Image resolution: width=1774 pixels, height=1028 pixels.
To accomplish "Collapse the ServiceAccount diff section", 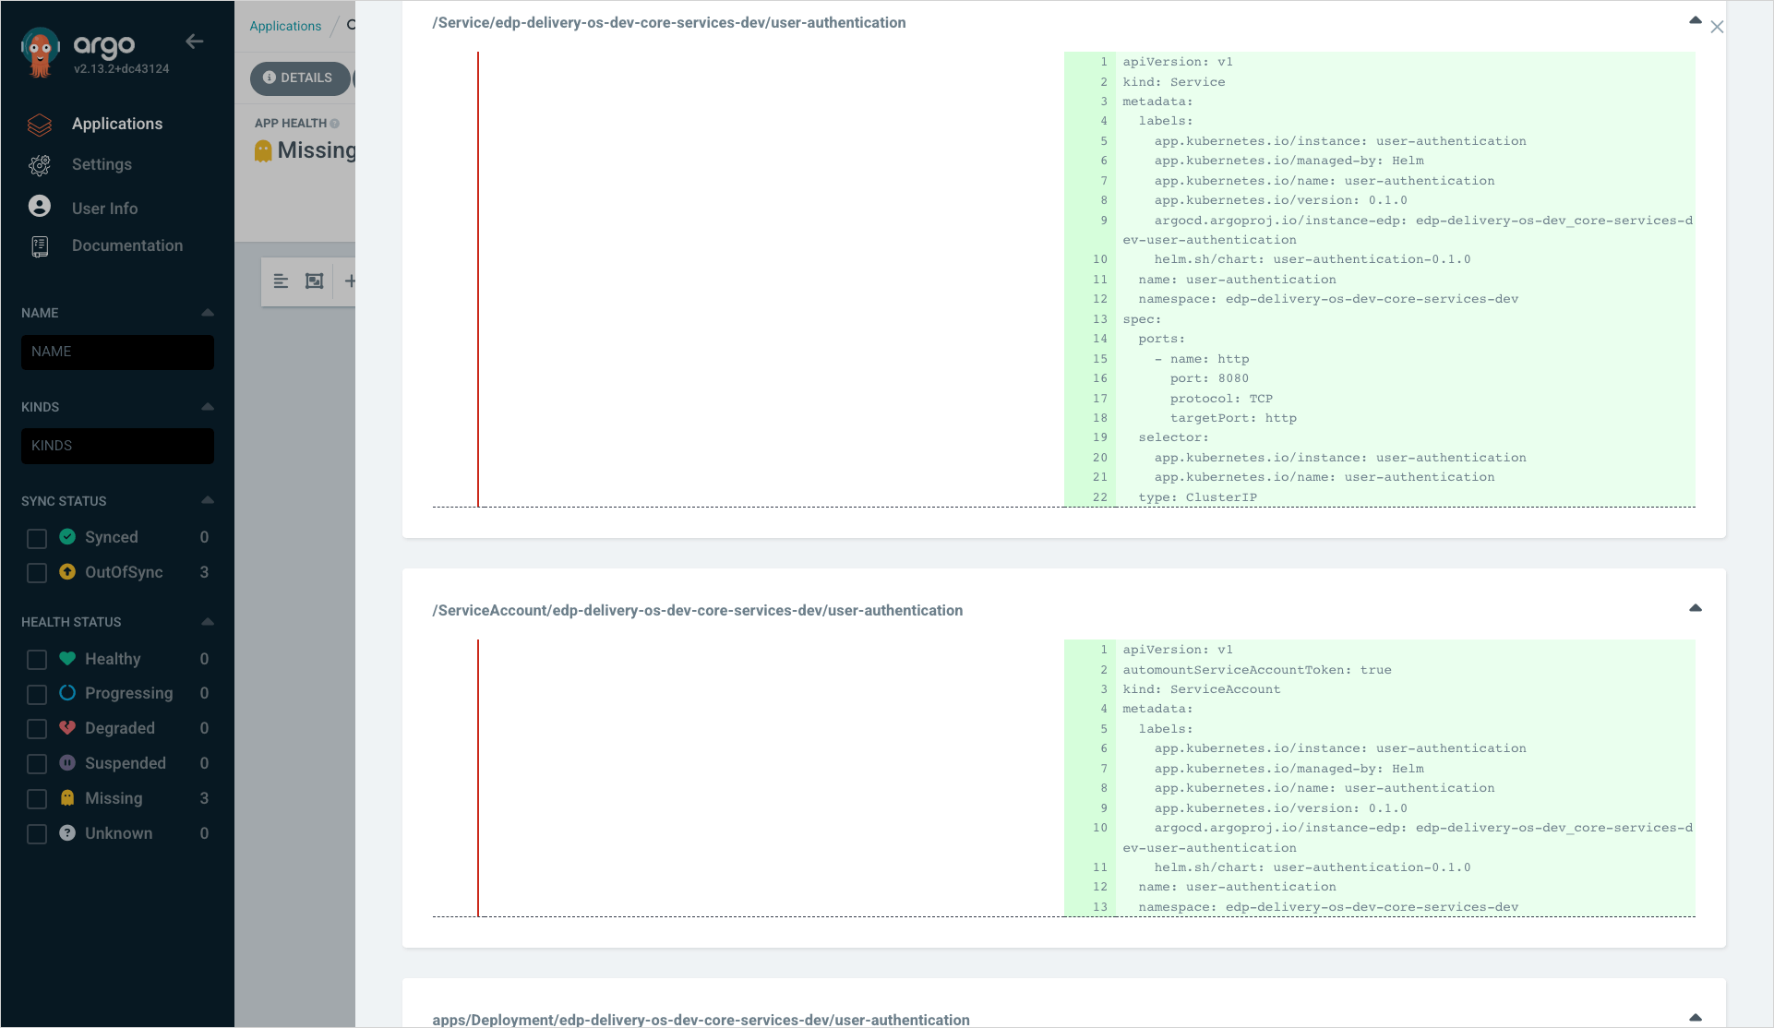I will pyautogui.click(x=1695, y=608).
